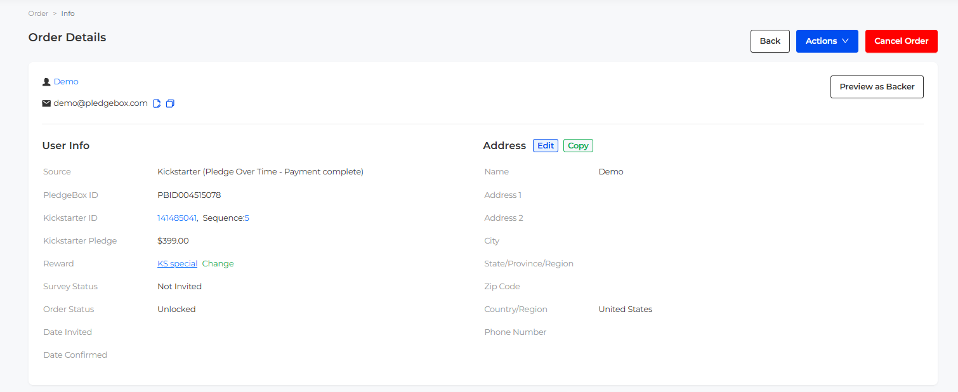
Task: Click the user profile icon beside Demo
Action: 46,82
